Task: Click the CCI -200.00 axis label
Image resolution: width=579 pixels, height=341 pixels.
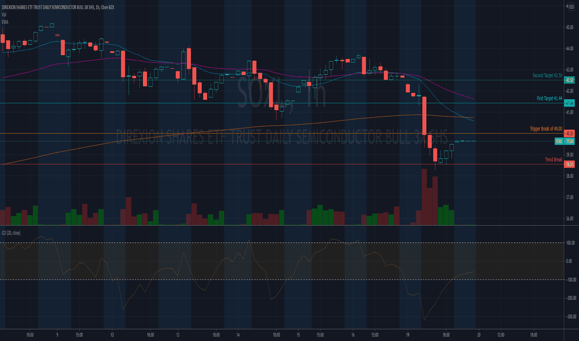Action: click(572, 298)
